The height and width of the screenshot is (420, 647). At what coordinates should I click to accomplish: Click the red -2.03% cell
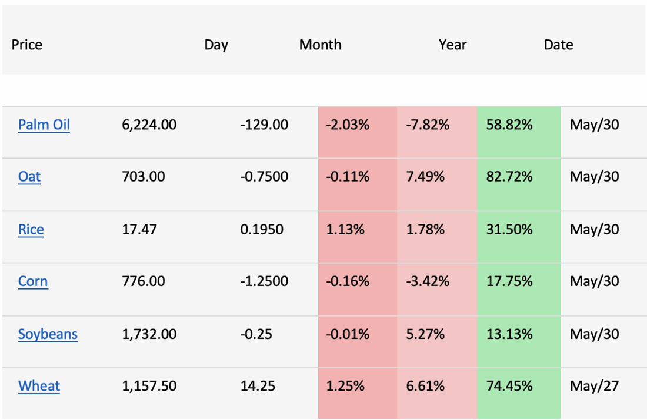(348, 125)
